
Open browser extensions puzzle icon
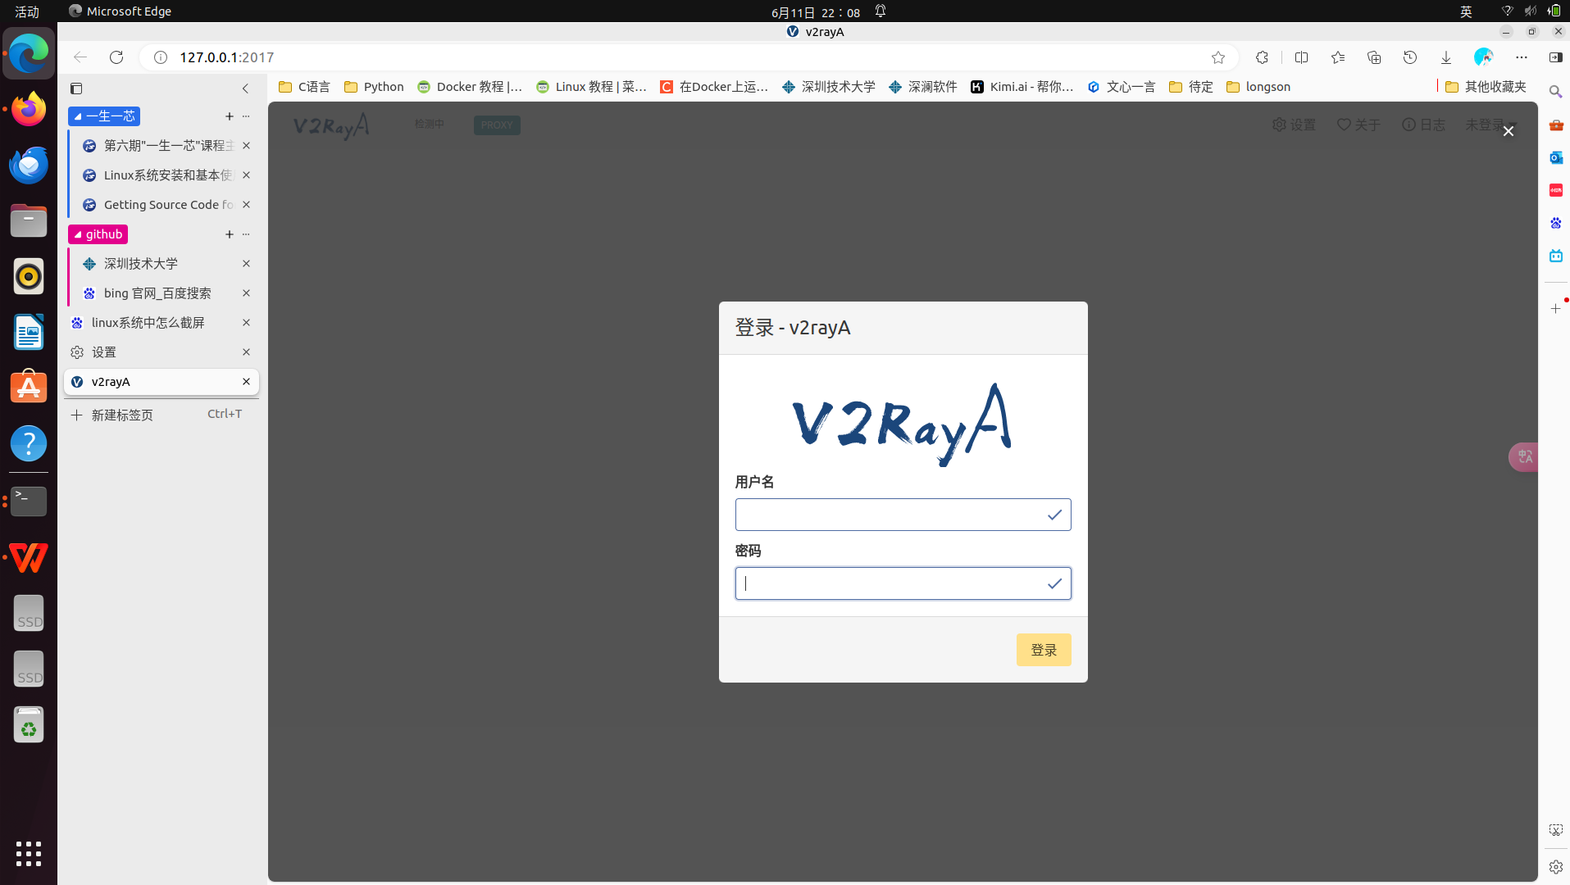(x=1262, y=57)
